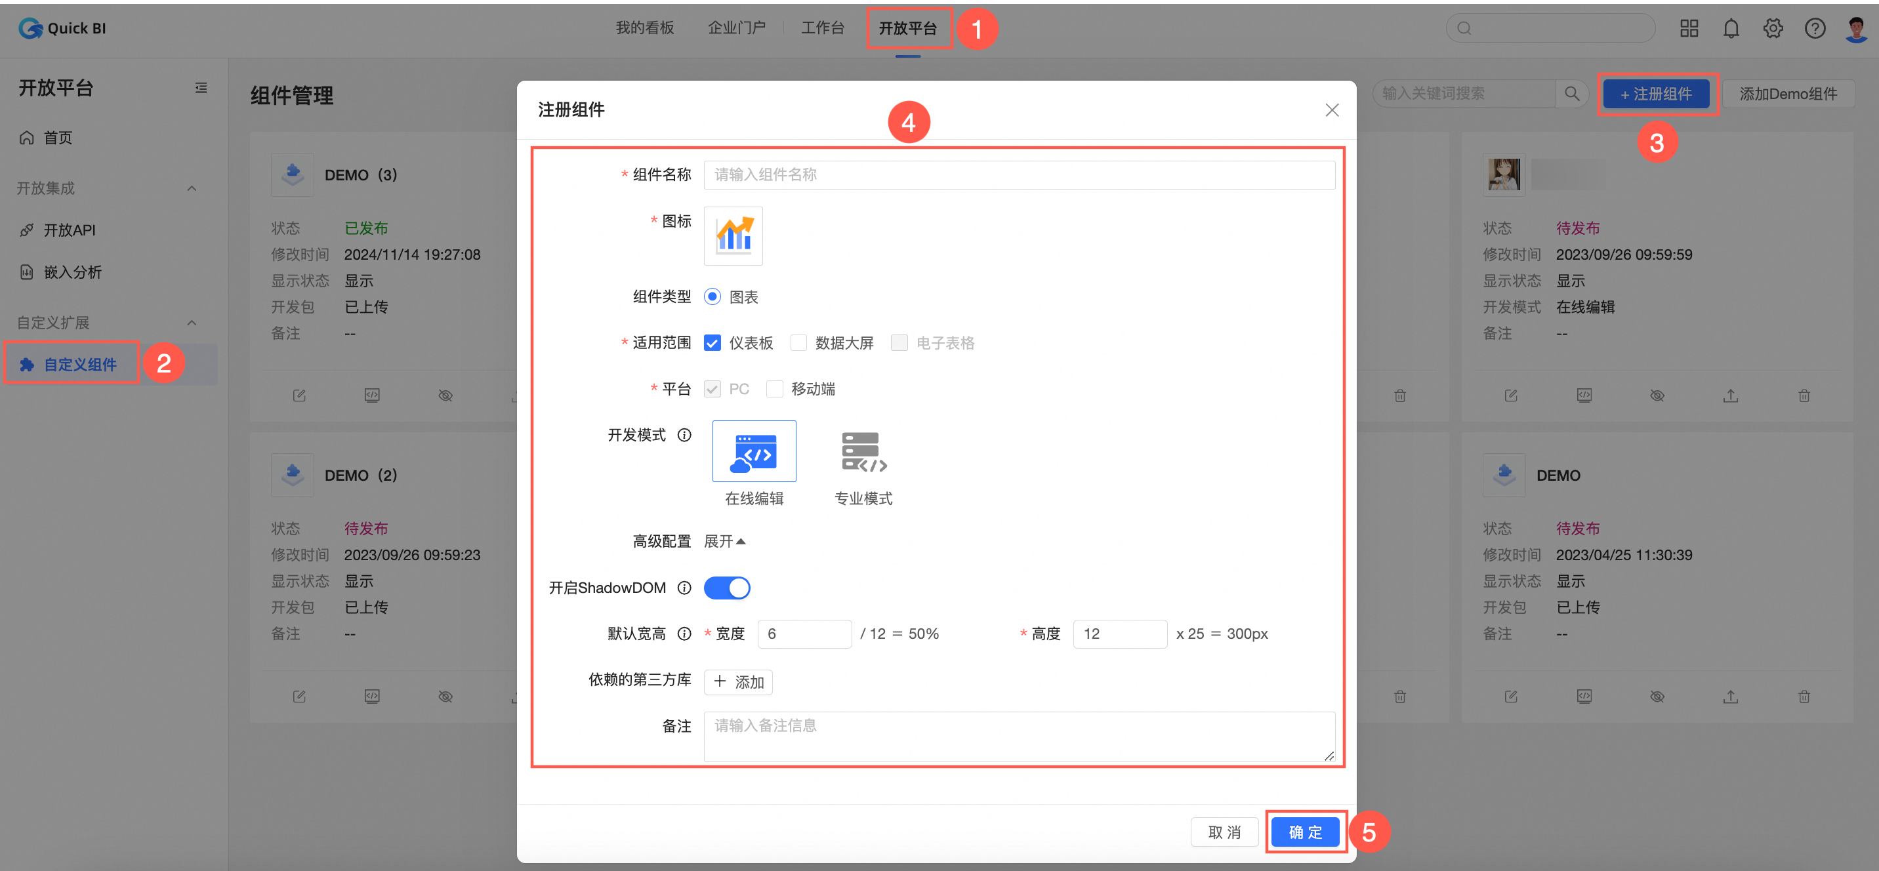The height and width of the screenshot is (871, 1879).
Task: Select the 在线编辑 development mode icon
Action: (754, 451)
